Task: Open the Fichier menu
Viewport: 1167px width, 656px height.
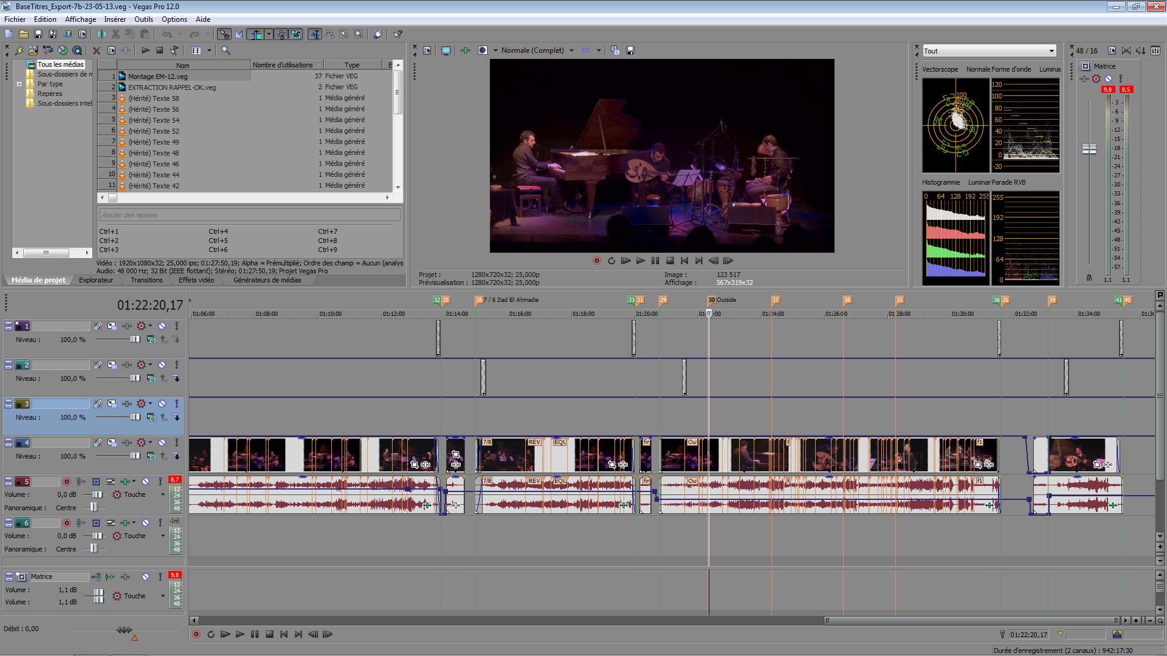Action: coord(15,19)
